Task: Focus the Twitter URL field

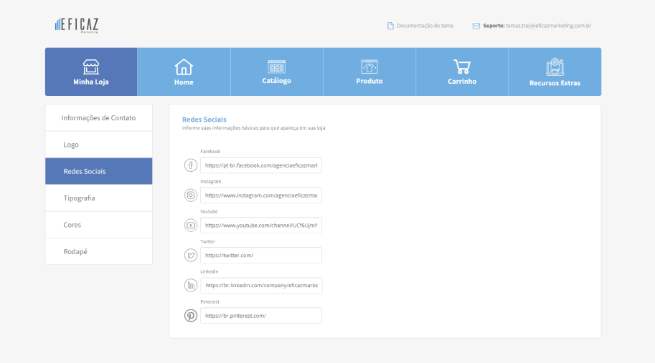Action: tap(261, 255)
